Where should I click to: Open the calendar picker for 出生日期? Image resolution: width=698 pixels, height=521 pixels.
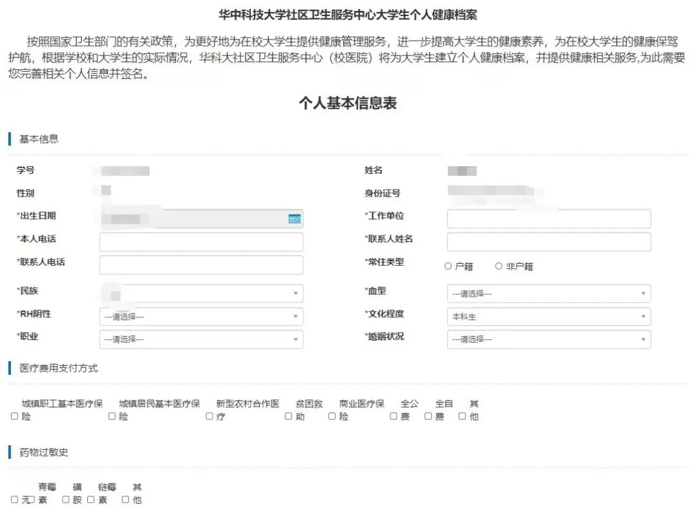[294, 218]
